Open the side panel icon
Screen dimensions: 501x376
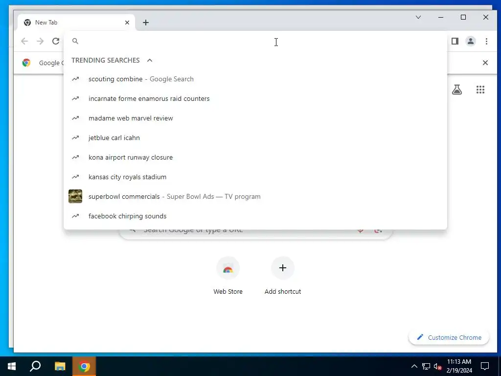tap(455, 41)
